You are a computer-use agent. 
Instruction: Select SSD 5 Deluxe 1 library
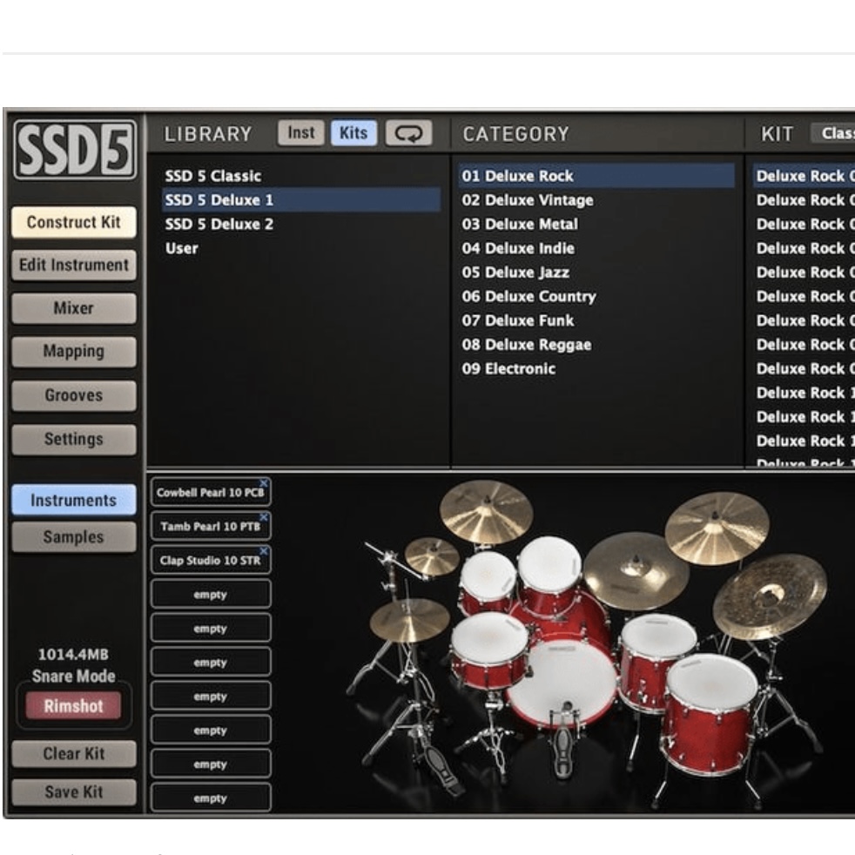tap(301, 200)
